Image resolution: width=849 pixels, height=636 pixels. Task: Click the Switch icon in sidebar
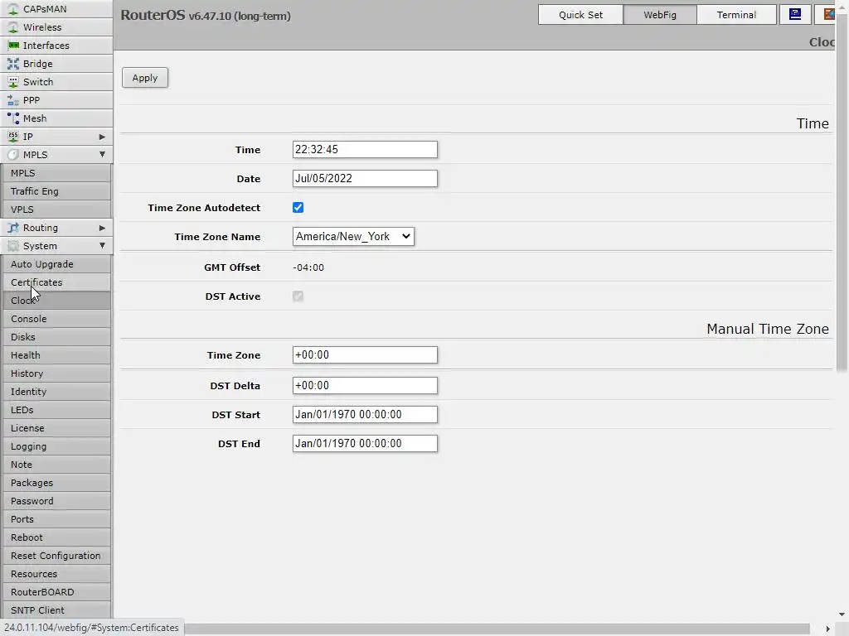pos(13,82)
